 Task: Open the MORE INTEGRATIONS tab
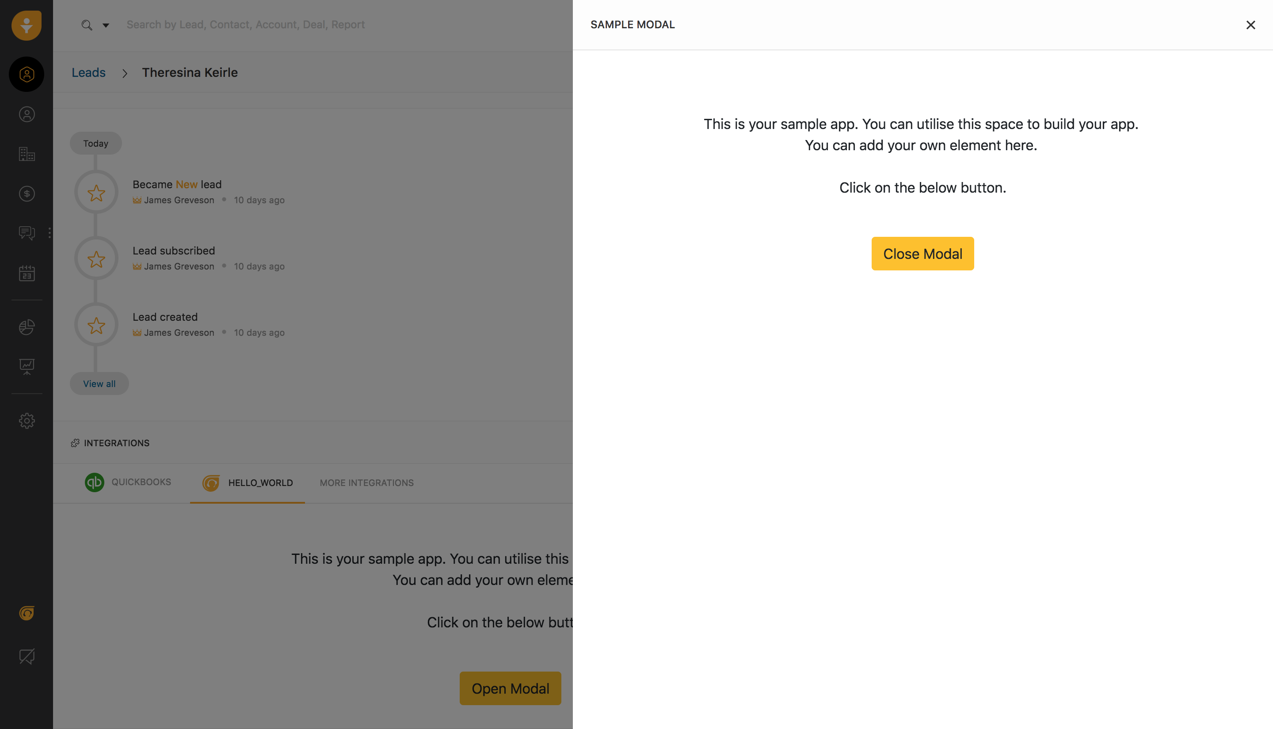coord(366,482)
